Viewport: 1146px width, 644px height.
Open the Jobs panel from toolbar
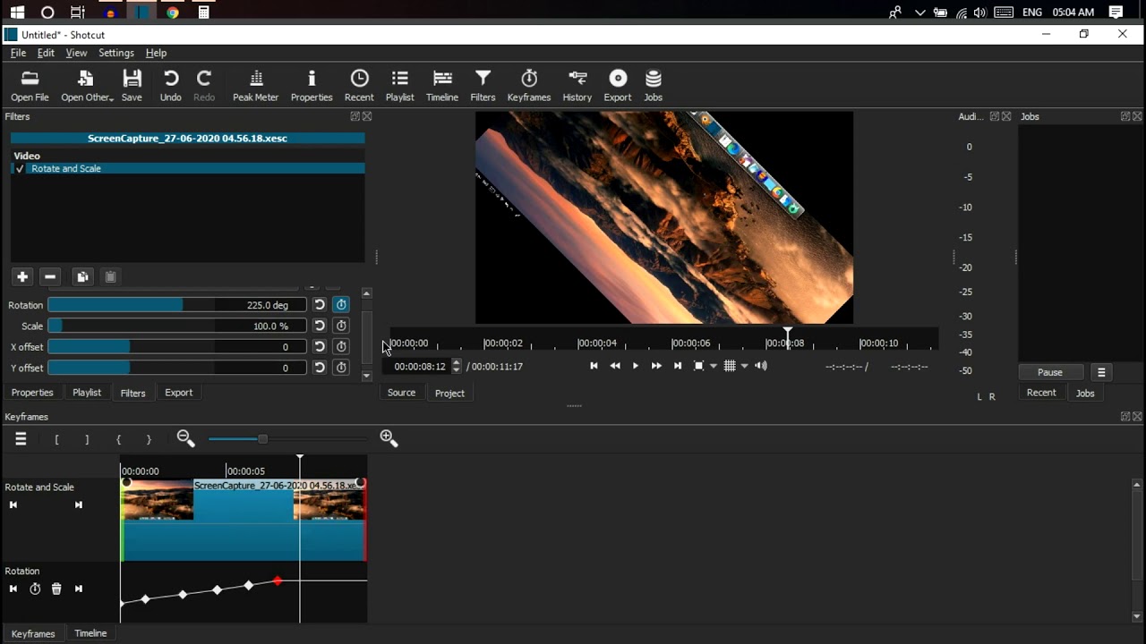pyautogui.click(x=654, y=86)
